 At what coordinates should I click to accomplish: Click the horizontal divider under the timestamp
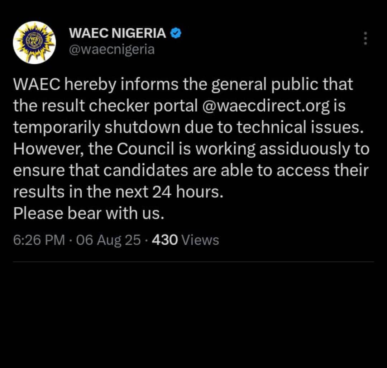(x=193, y=261)
